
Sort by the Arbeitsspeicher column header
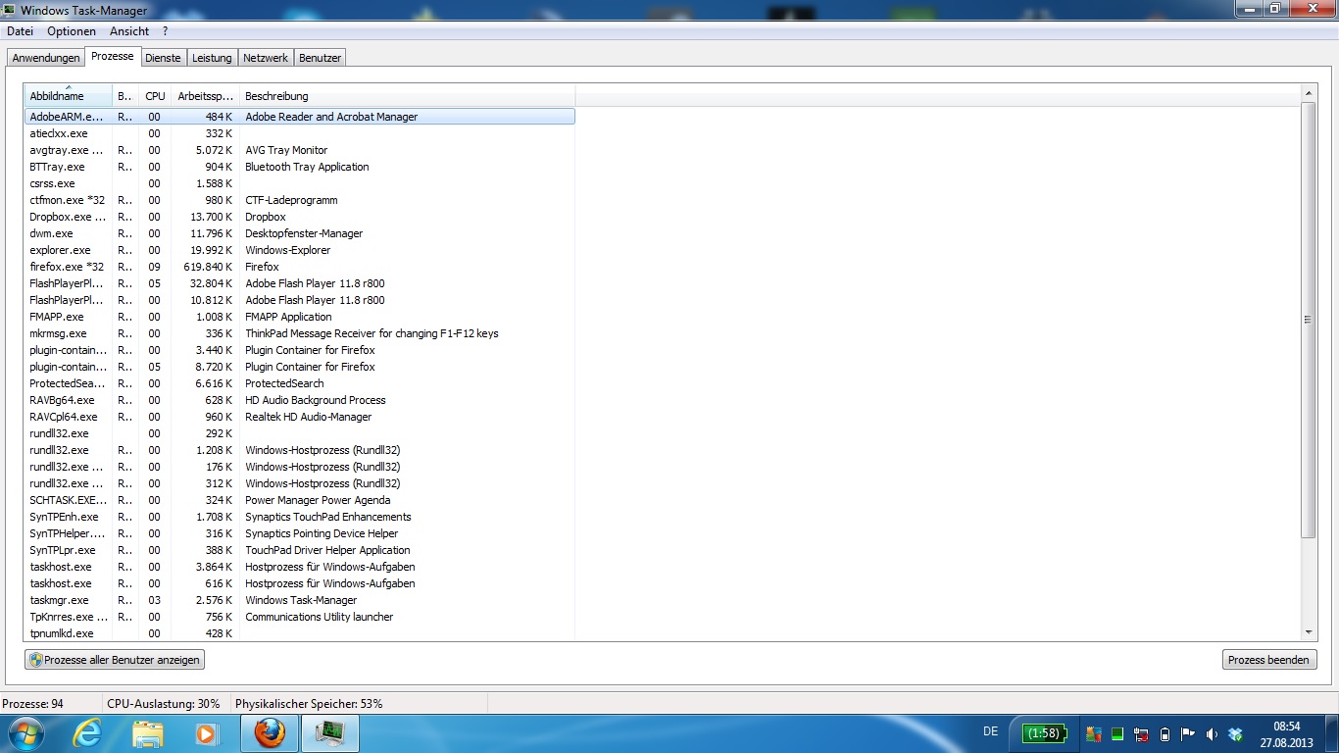click(205, 96)
